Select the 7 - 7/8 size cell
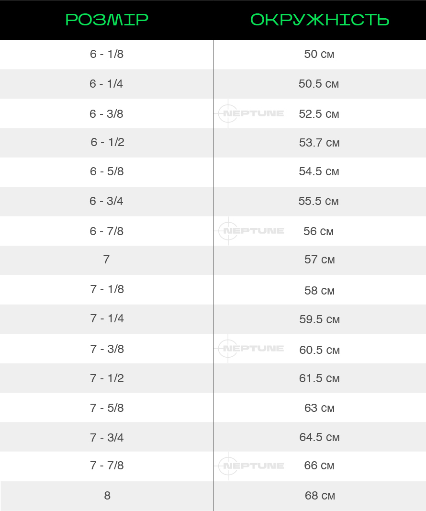The image size is (426, 511). pos(107,466)
